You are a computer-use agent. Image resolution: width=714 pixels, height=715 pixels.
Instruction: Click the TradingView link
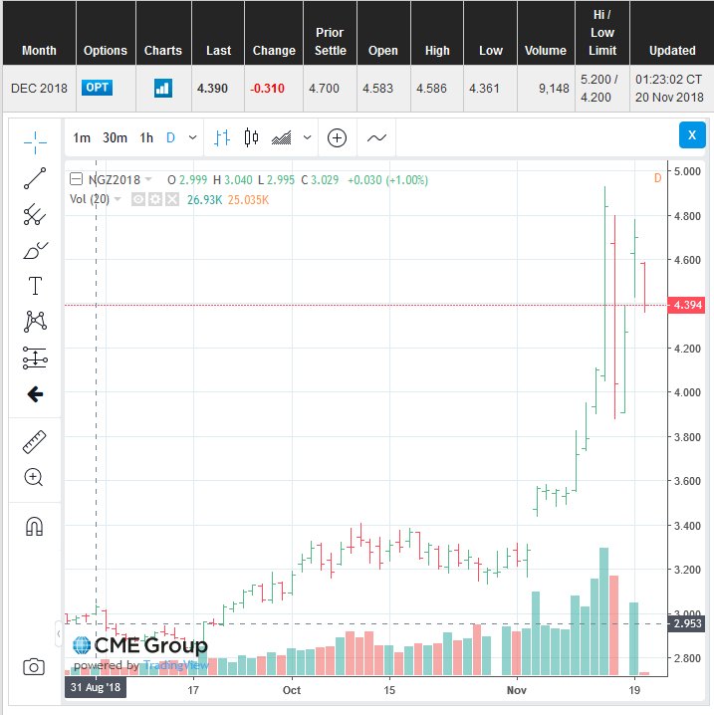[176, 665]
